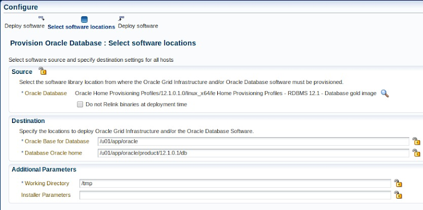Go to first Deploy software step label
This screenshot has width=423, height=210.
click(x=24, y=26)
